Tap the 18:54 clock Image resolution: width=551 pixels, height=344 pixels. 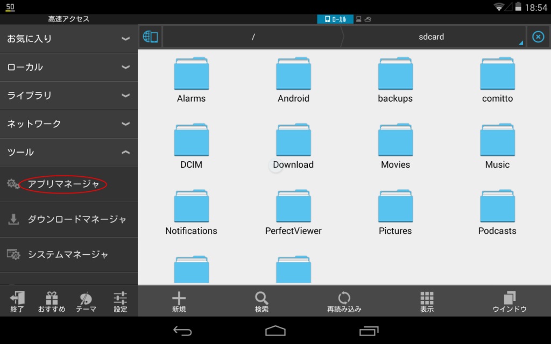click(536, 8)
